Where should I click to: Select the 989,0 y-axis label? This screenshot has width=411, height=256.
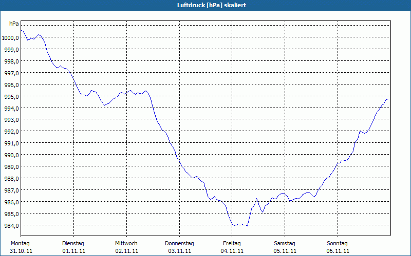pyautogui.click(x=12, y=167)
